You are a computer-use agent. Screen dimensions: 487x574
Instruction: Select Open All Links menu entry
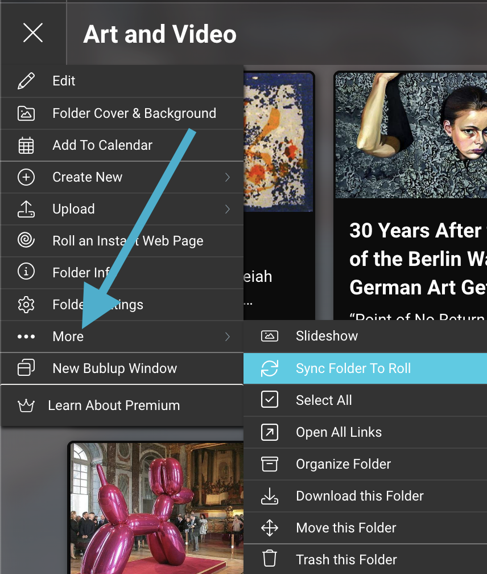[x=339, y=432]
